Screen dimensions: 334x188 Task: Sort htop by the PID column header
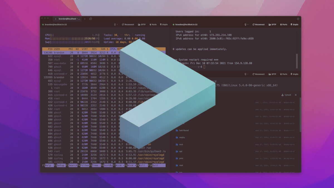tap(50, 49)
